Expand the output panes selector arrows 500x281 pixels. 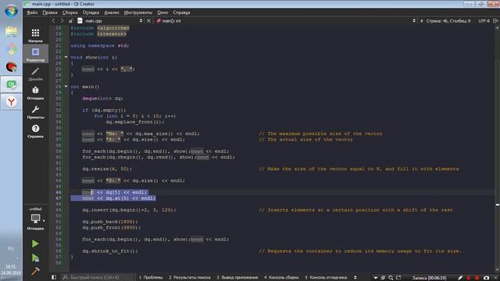[355, 278]
